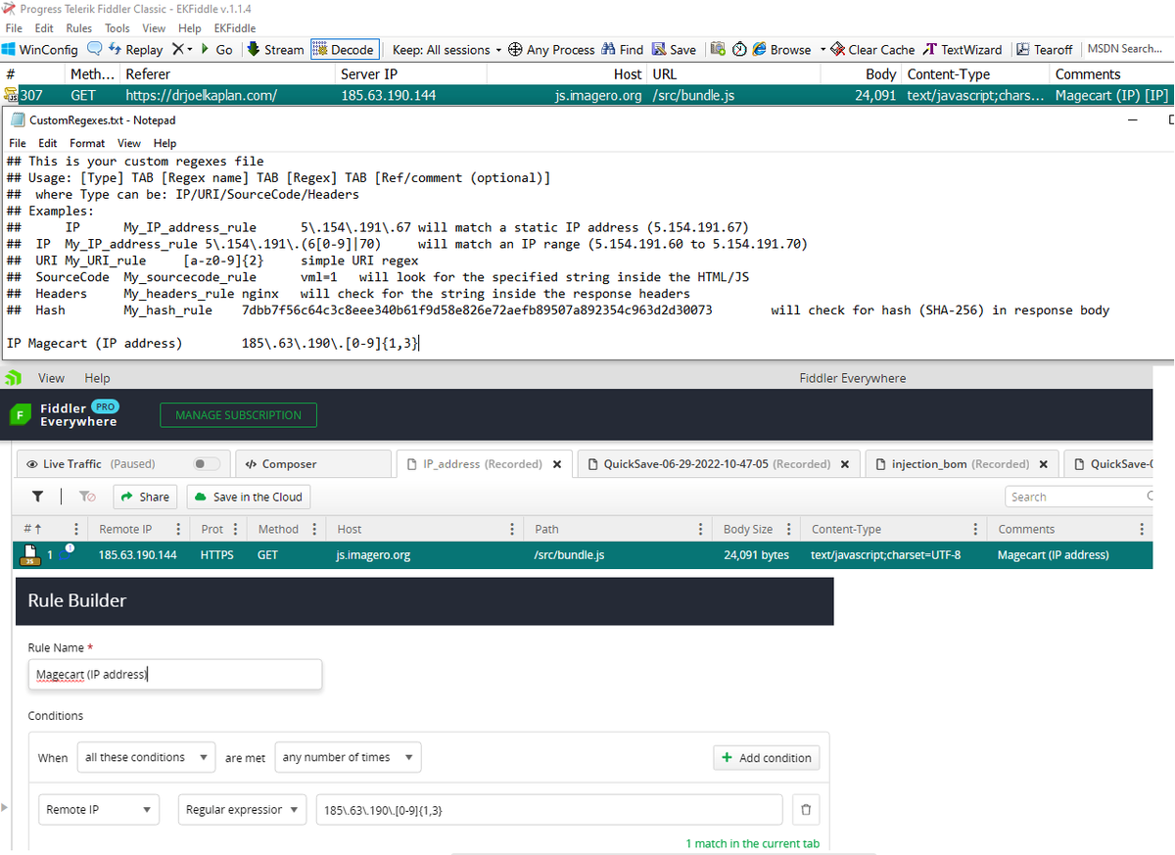
Task: Click the MSDN Search box
Action: coord(1125,49)
